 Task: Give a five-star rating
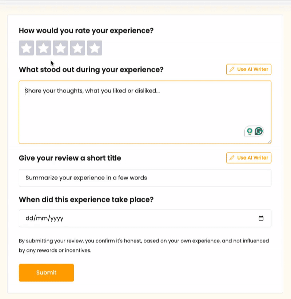tap(95, 48)
